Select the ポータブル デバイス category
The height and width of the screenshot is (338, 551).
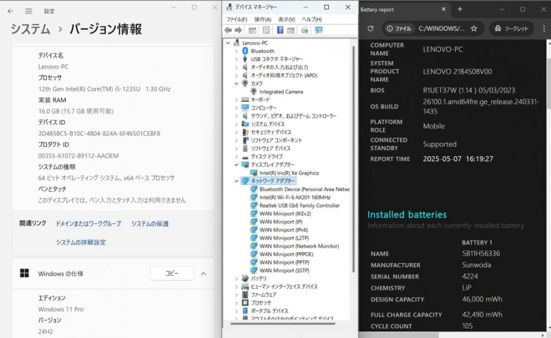[269, 311]
